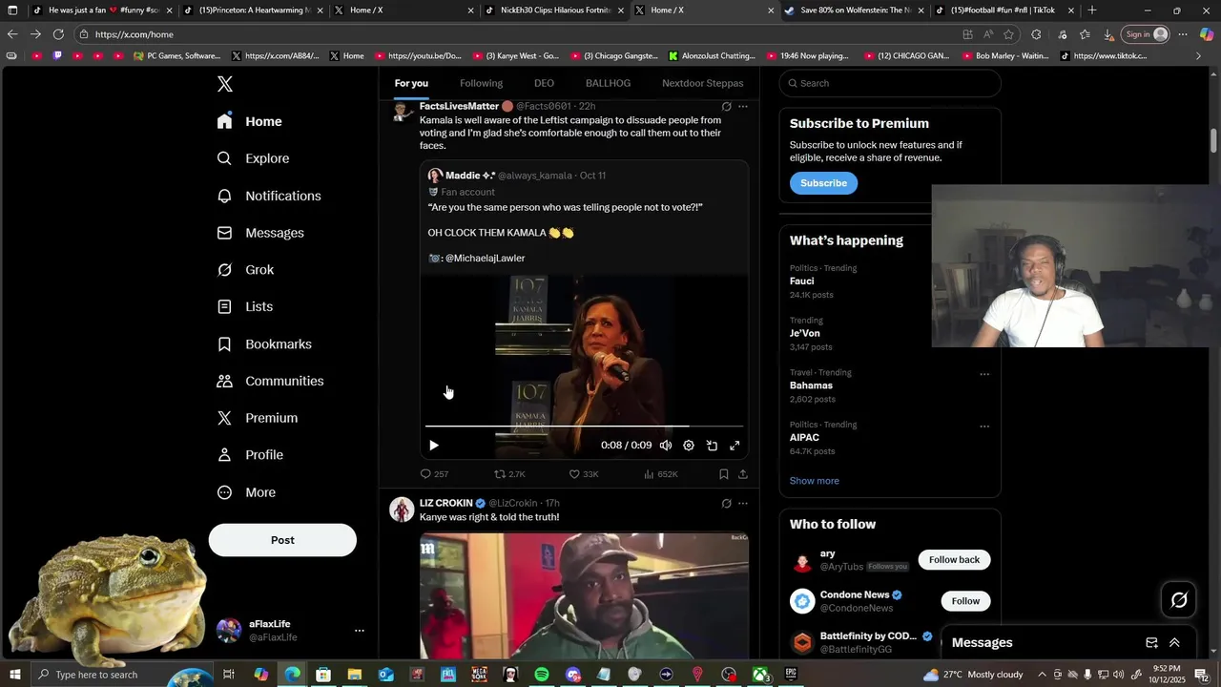Open Grok actions on FactsLivesMatter post

(x=726, y=107)
